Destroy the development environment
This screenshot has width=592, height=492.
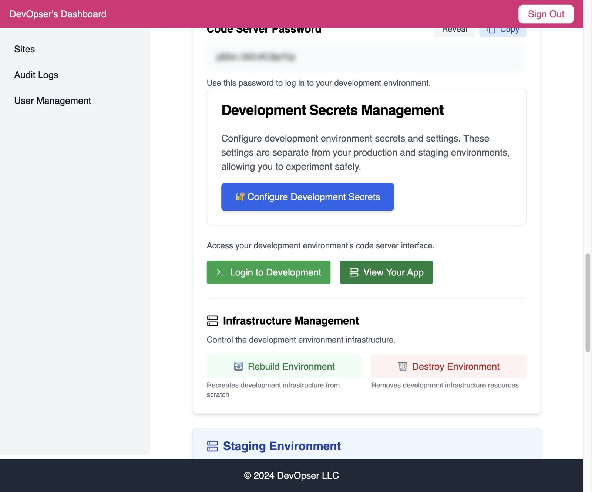pos(448,366)
